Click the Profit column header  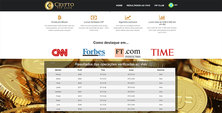[80, 70]
